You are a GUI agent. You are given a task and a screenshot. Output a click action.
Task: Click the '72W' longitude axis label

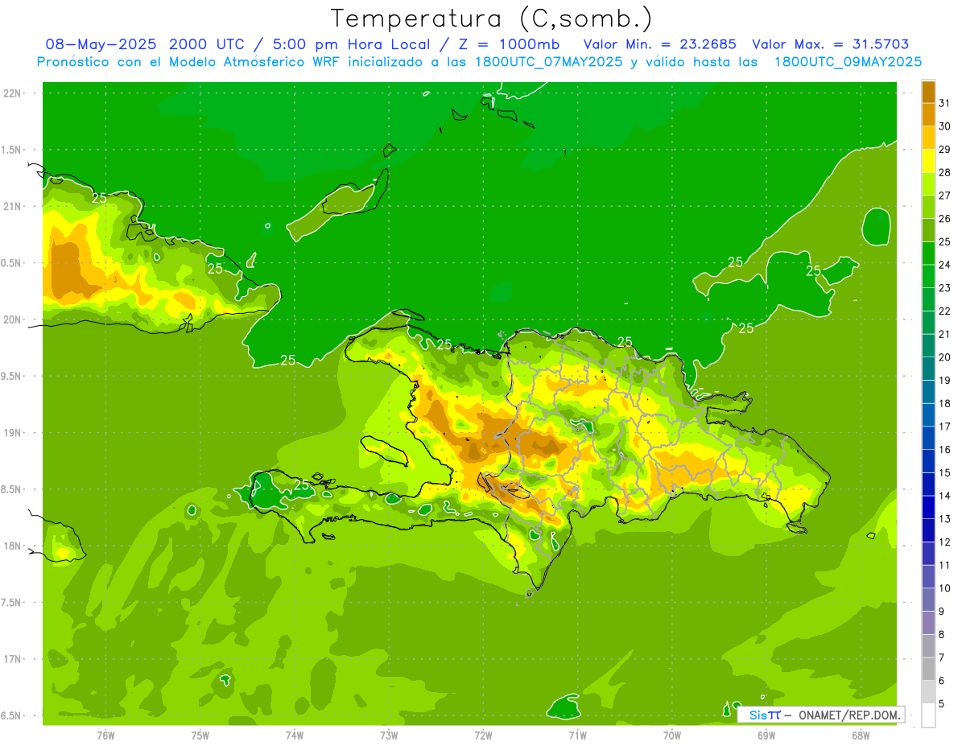483,736
